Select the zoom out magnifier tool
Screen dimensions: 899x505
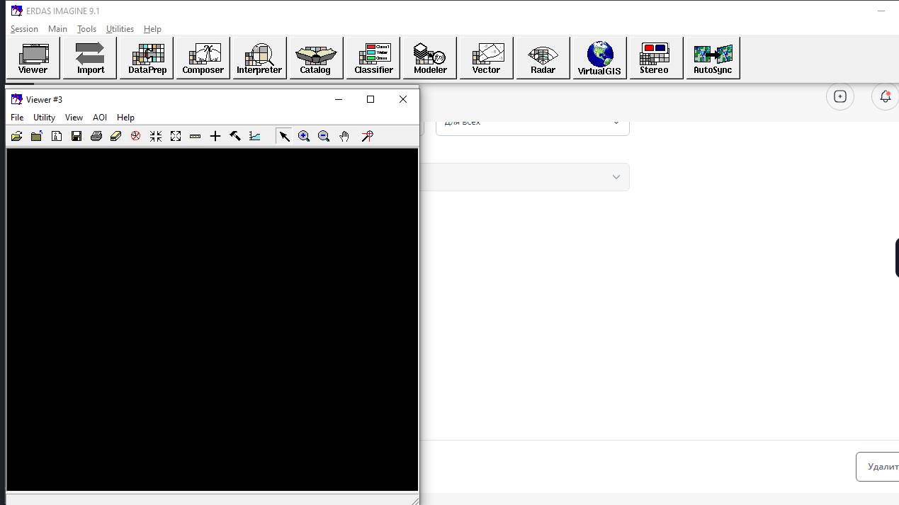[x=324, y=136]
